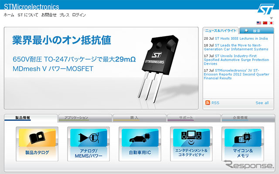Click the STW88N65M5 MOSFET product image

pos(158,69)
